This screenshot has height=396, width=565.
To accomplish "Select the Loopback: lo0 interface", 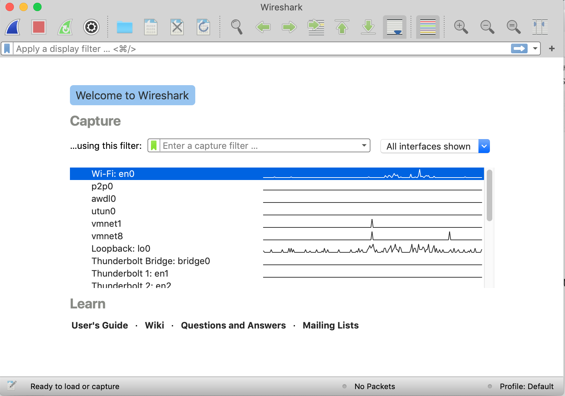I will point(277,249).
